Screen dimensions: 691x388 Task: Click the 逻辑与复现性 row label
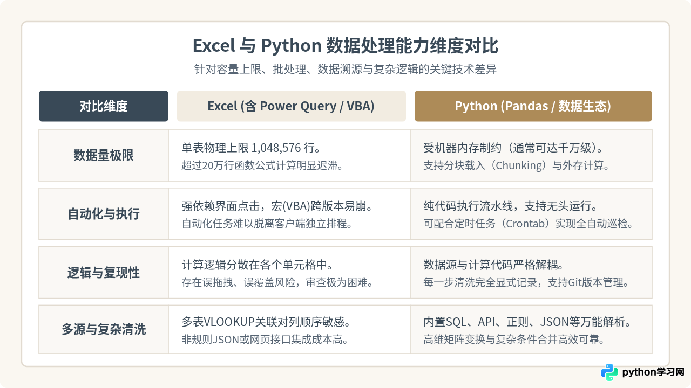[104, 273]
